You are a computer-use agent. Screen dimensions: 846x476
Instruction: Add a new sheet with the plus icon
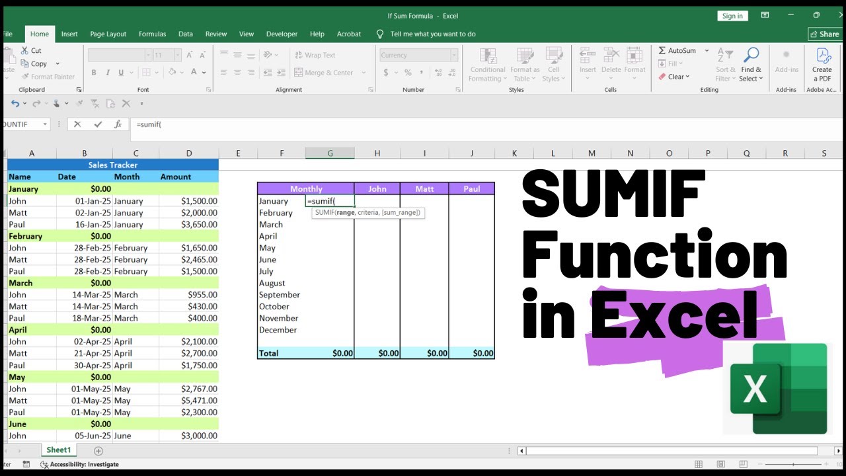(98, 451)
